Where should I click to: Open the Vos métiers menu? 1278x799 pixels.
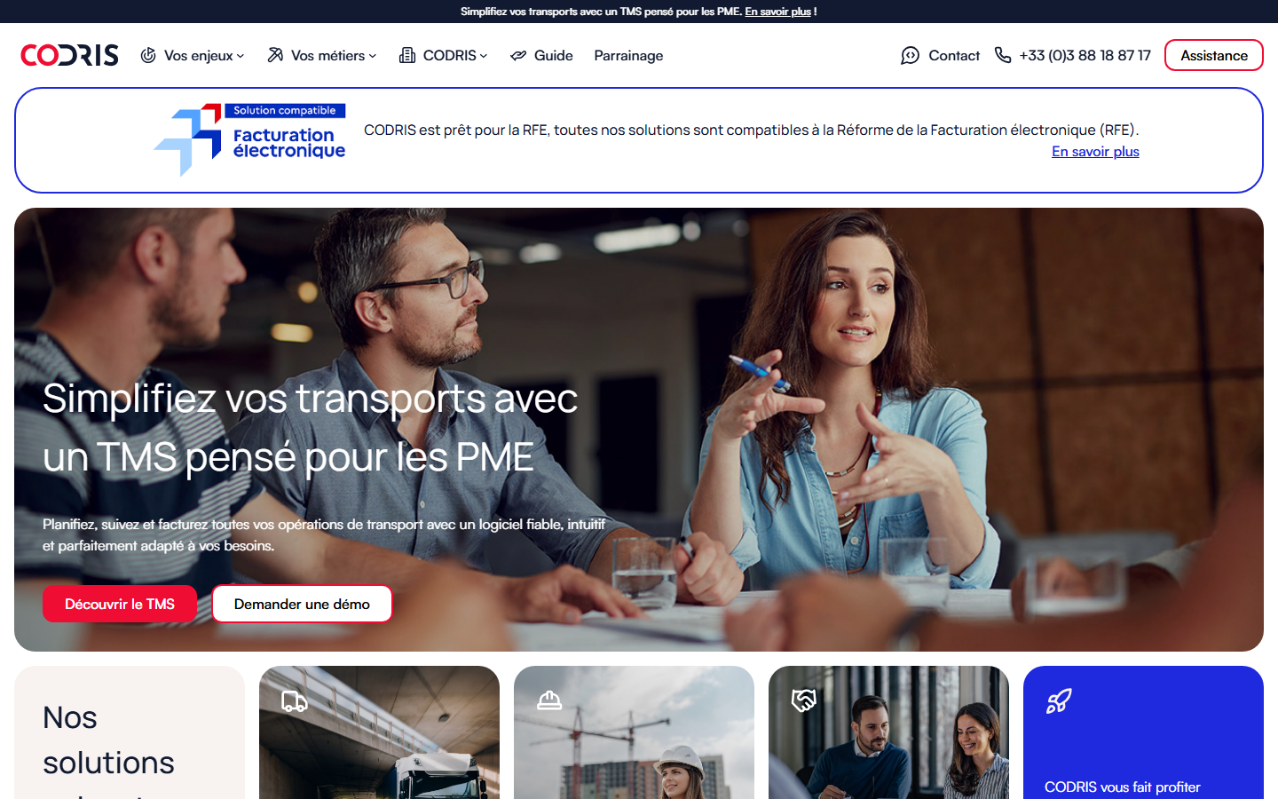[x=322, y=55]
